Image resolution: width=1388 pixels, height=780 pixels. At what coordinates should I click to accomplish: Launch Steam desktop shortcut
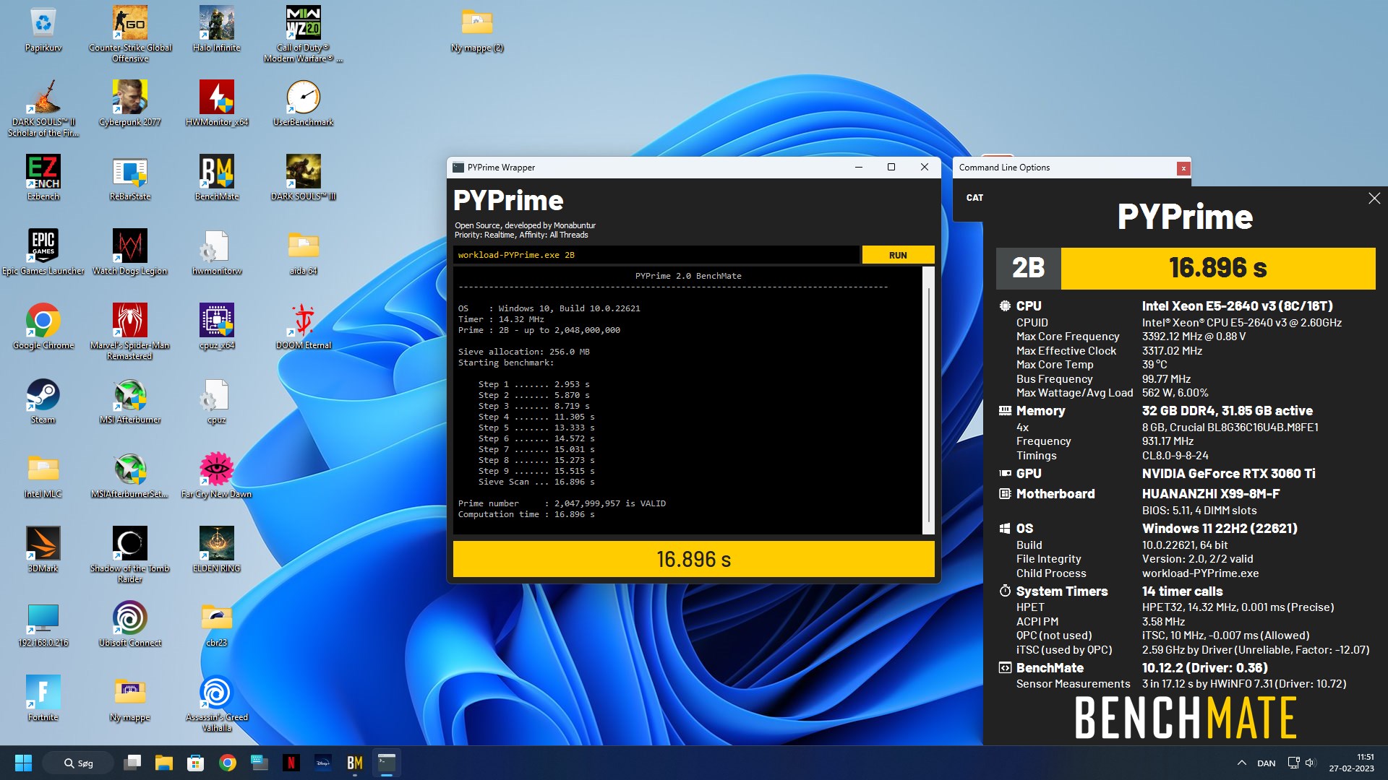(x=43, y=401)
